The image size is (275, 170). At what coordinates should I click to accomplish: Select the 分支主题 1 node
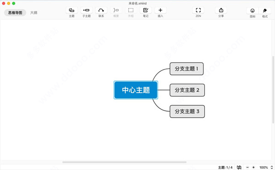coord(187,69)
